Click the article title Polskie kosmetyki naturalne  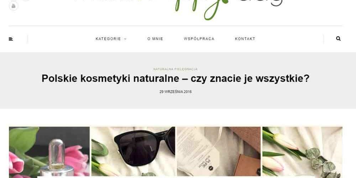click(x=175, y=79)
